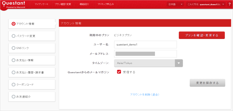Screen dimensions: 233x111
Task: Expand the 日本語 language dropdown
Action: 175,4
